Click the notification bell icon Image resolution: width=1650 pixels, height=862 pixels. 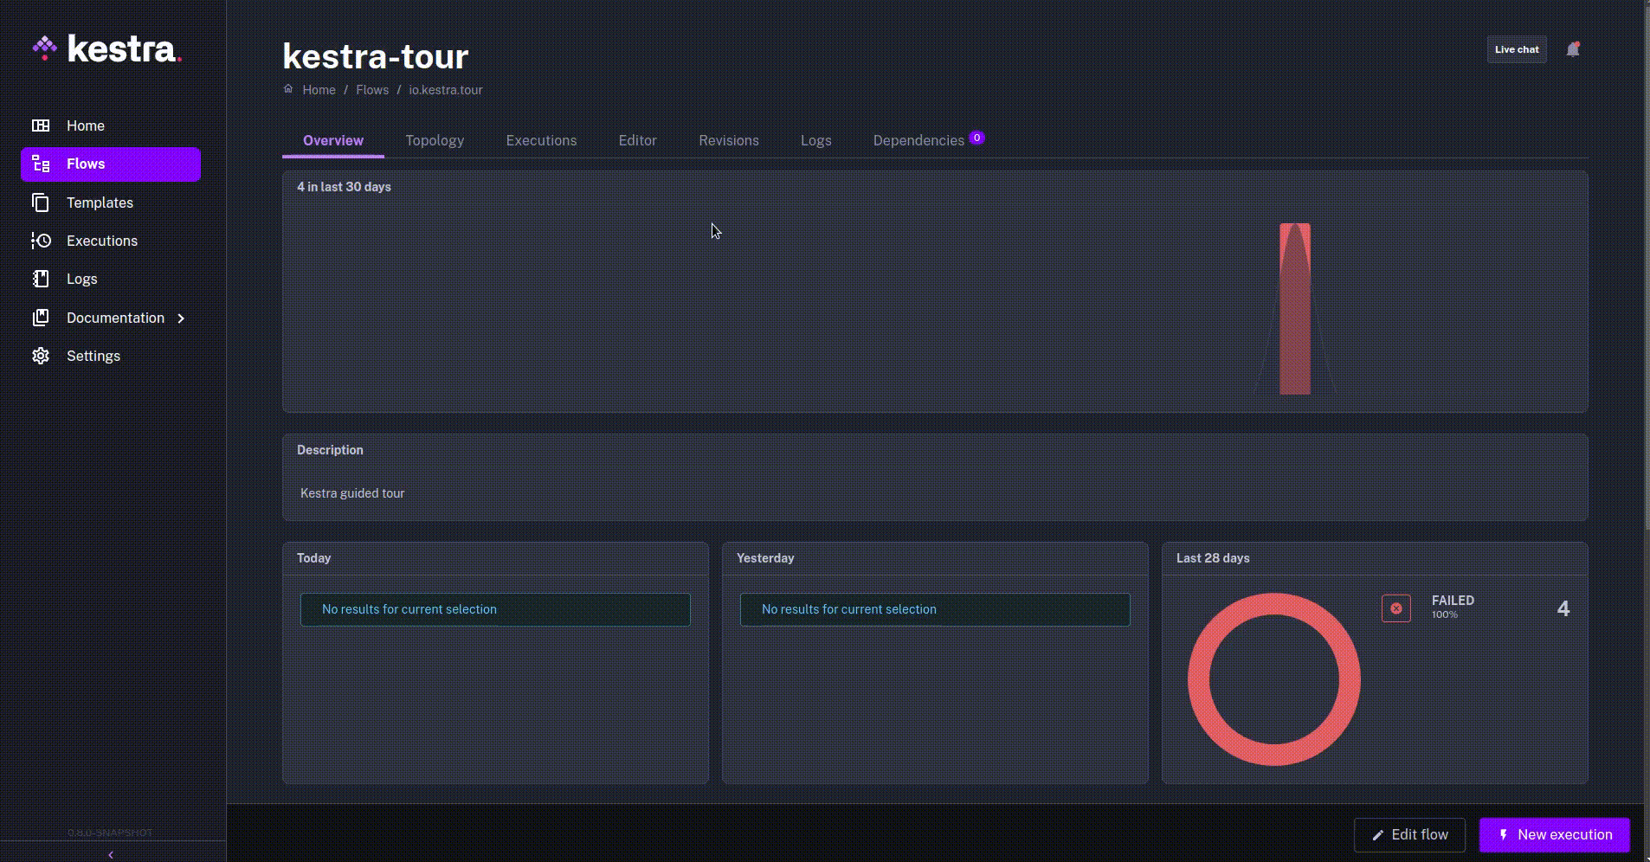pos(1575,49)
